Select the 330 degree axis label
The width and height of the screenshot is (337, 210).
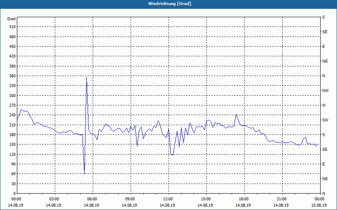(13, 86)
